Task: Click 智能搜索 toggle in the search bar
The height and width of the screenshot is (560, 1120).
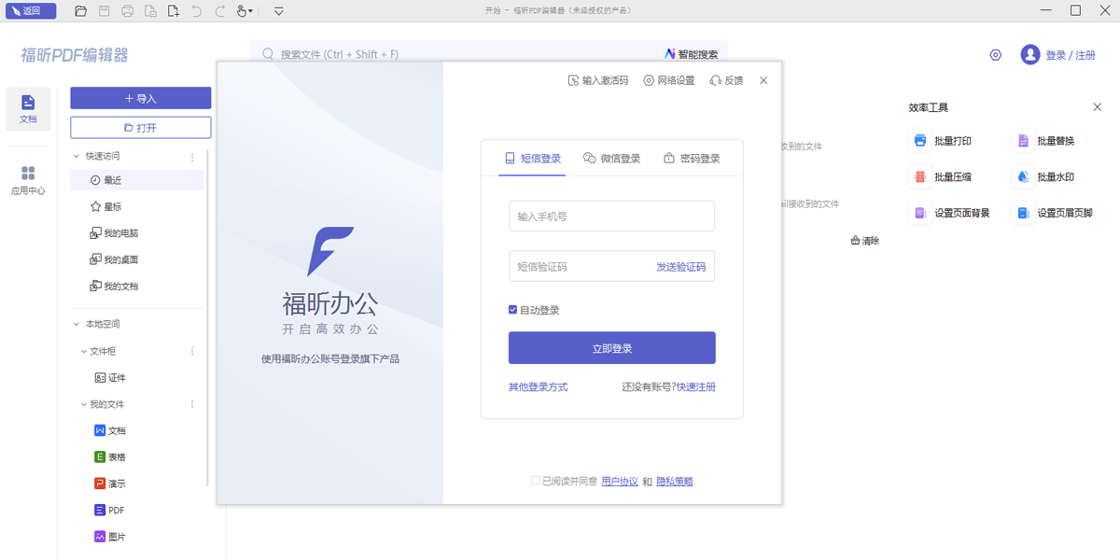Action: pyautogui.click(x=691, y=54)
